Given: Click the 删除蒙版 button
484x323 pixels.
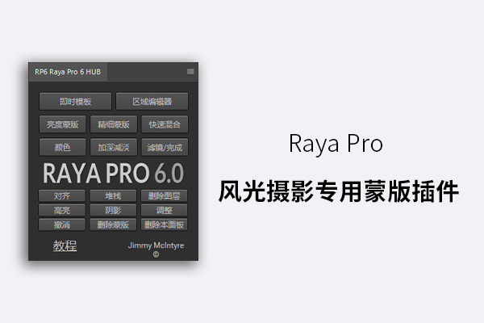Looking at the screenshot, I should (113, 224).
